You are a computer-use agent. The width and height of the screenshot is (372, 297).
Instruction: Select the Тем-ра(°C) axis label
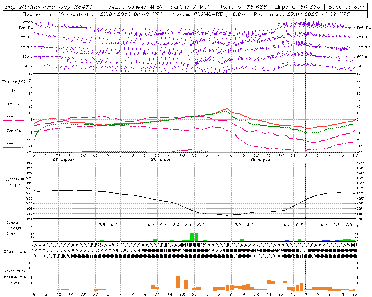coord(14,82)
